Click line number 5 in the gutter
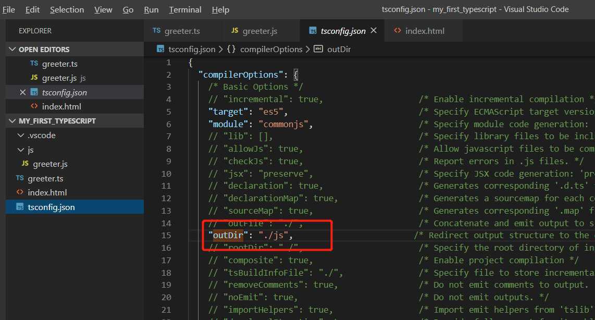595x320 pixels. tap(168, 112)
